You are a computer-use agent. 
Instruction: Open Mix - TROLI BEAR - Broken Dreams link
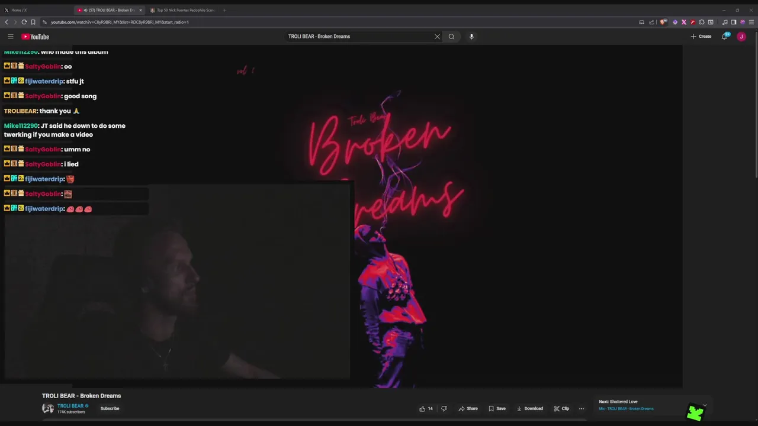pyautogui.click(x=626, y=409)
